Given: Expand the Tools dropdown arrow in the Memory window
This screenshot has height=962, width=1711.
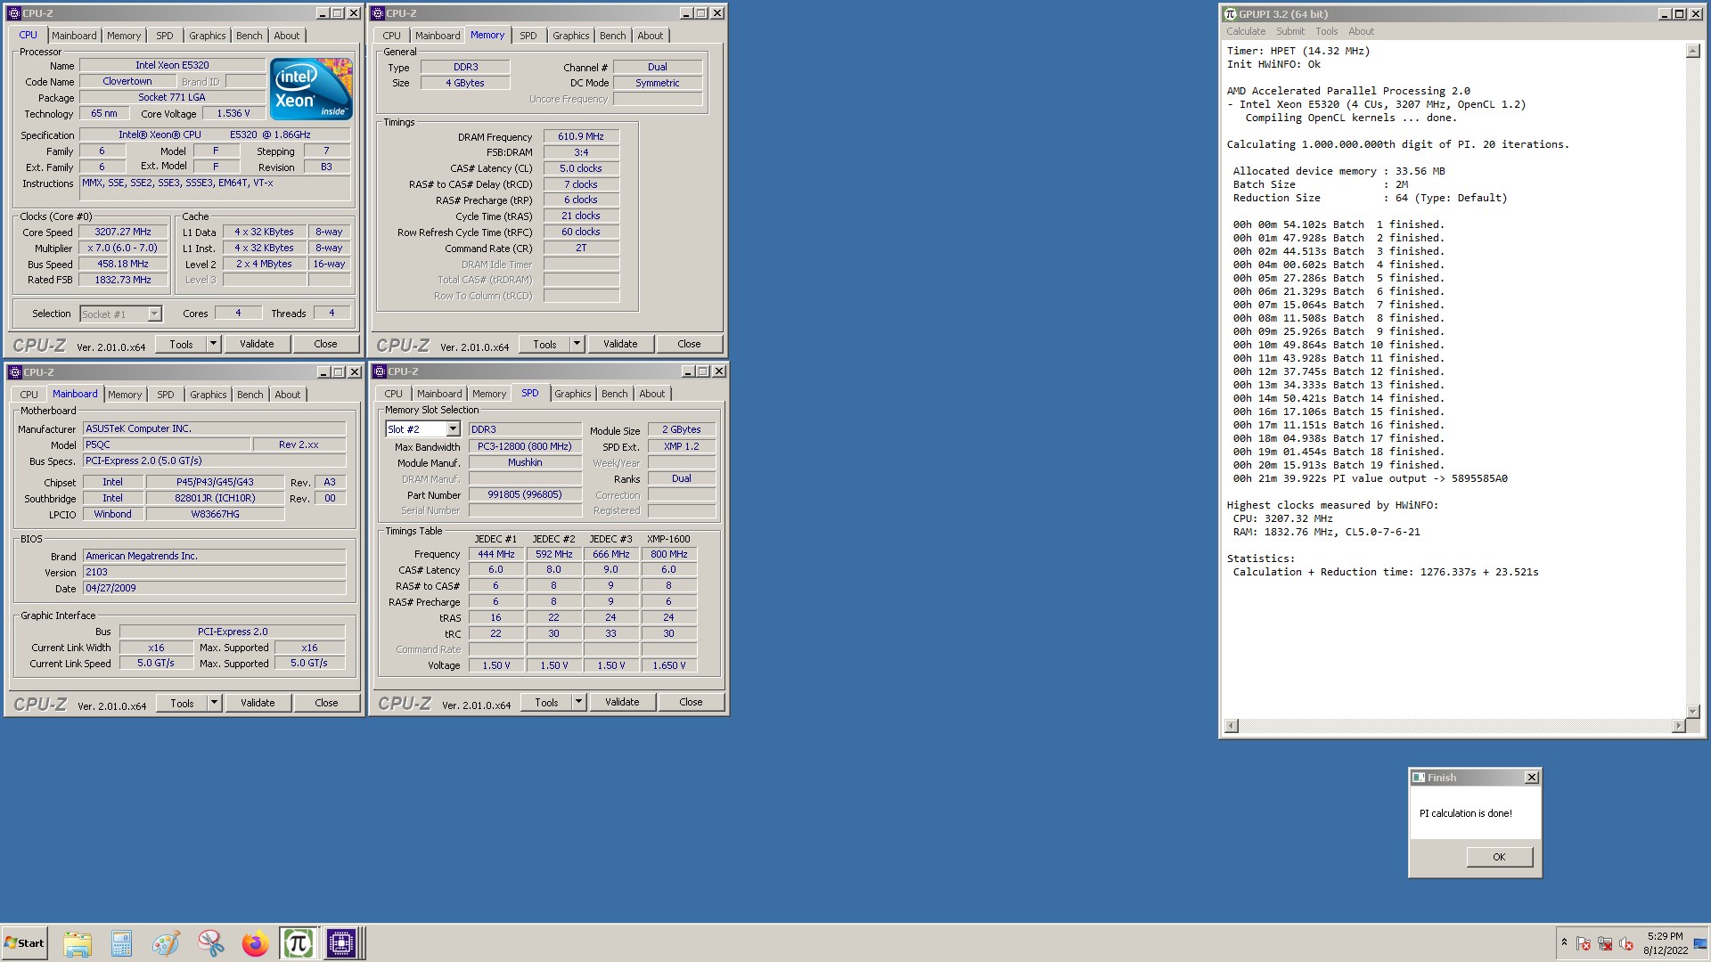Looking at the screenshot, I should pos(577,344).
